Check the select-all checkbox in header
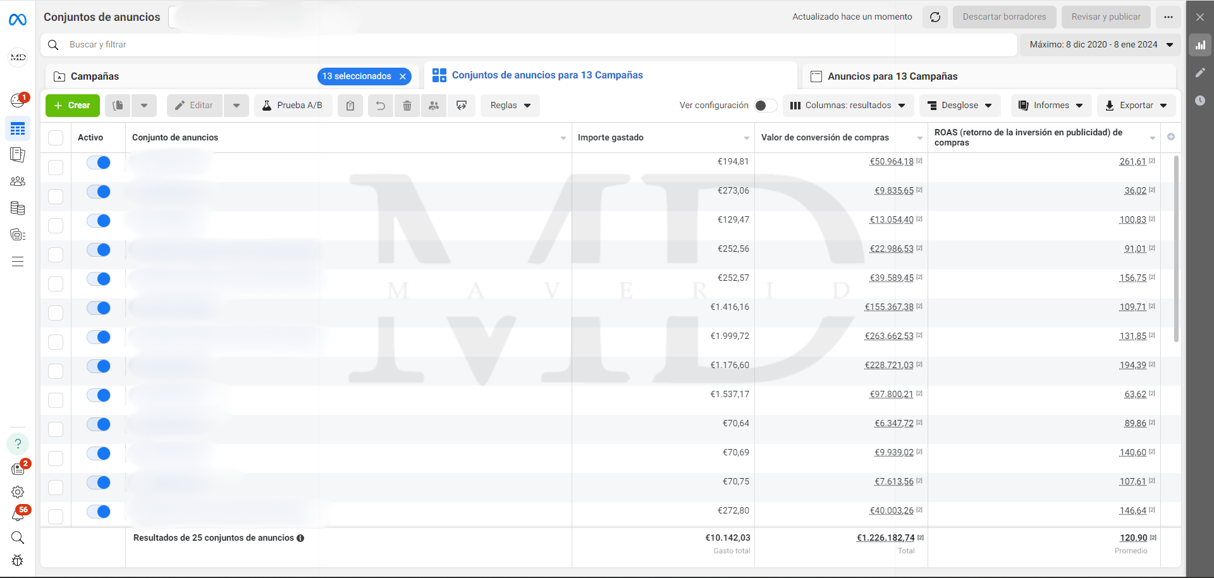The image size is (1214, 578). tap(56, 138)
